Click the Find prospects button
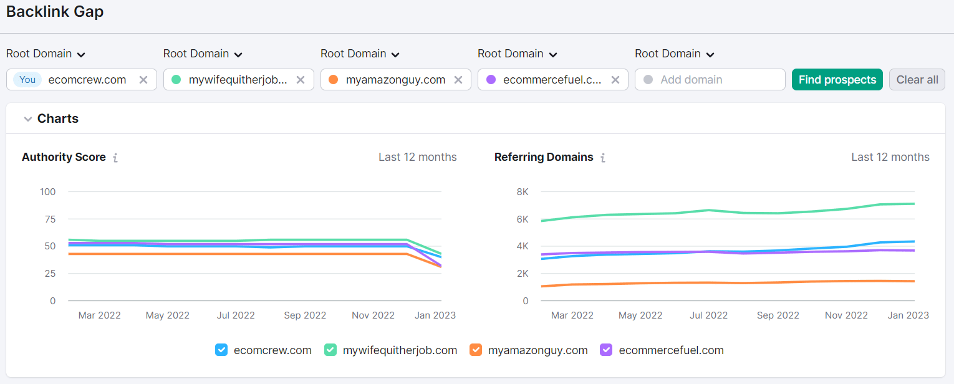 pos(837,80)
